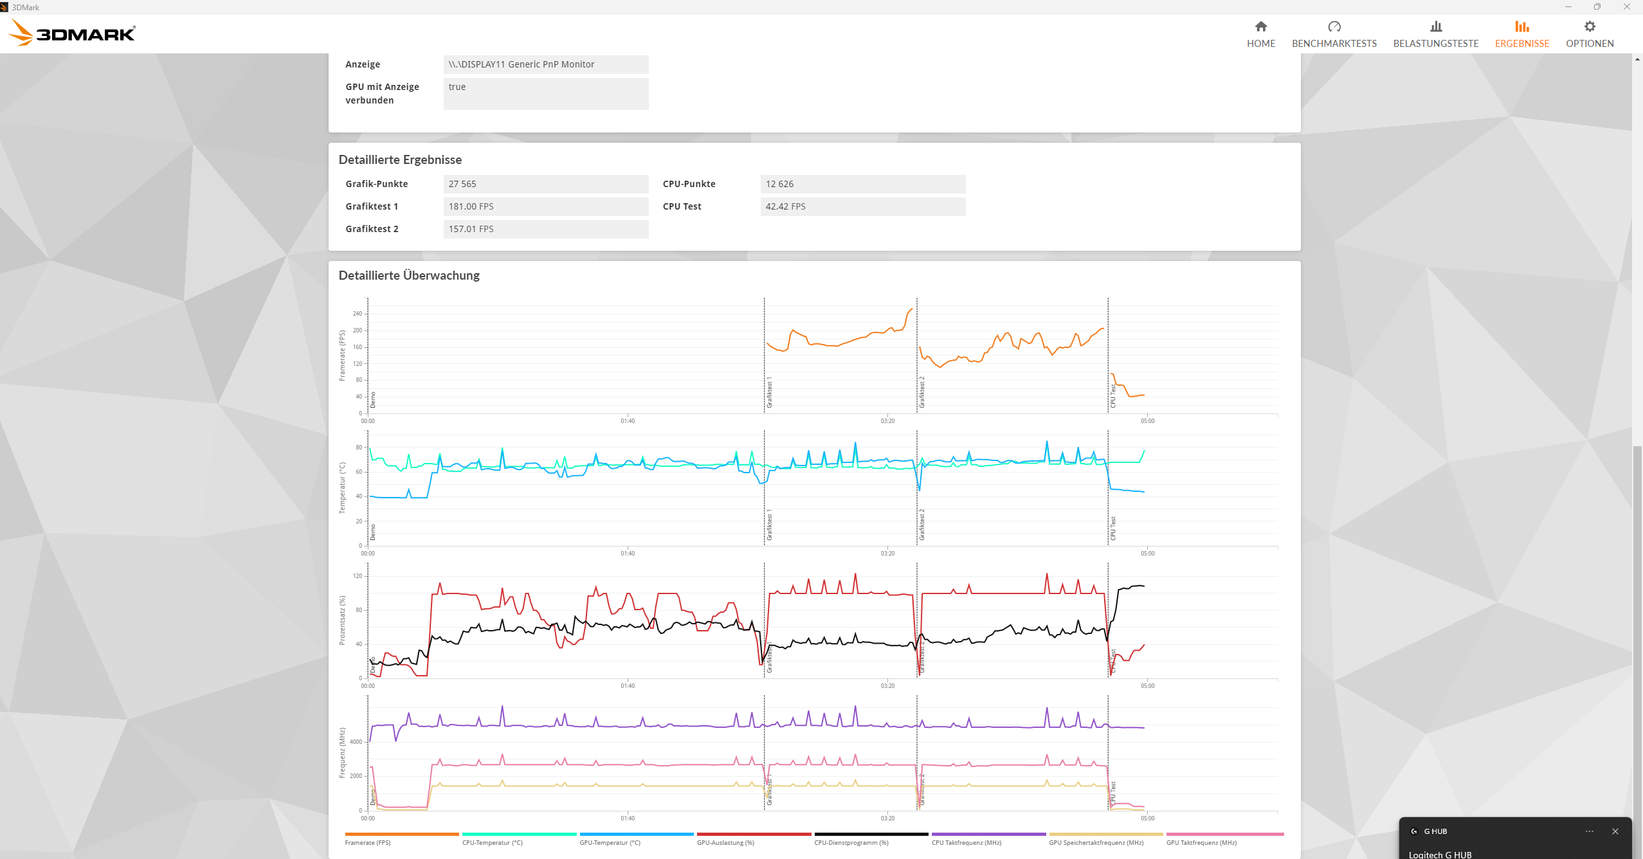Click the HOME house icon
Image resolution: width=1643 pixels, height=859 pixels.
(x=1260, y=26)
